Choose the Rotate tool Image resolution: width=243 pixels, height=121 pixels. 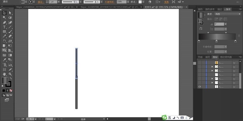(4, 41)
